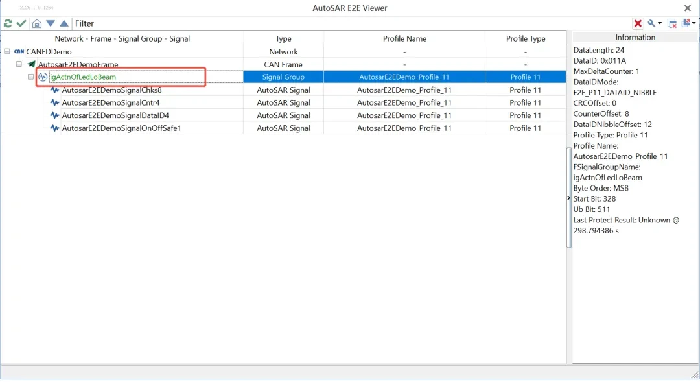Click the CAN Frame type cell
The image size is (700, 382).
pos(283,64)
